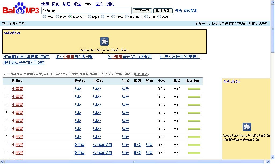
Task: Click the 百度一下 search button
Action: point(142,11)
